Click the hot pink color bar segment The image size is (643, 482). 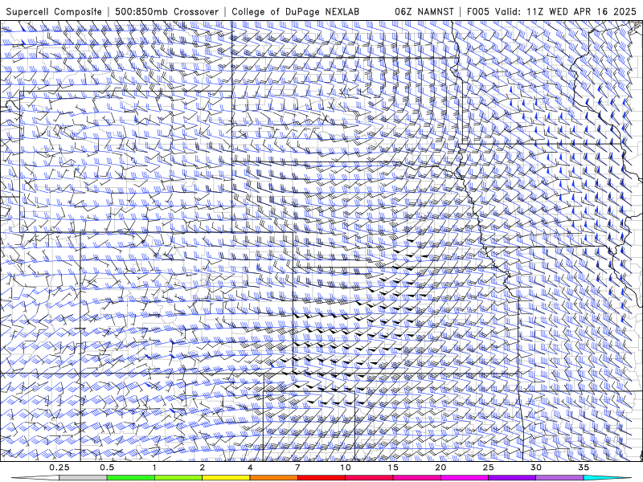416,478
